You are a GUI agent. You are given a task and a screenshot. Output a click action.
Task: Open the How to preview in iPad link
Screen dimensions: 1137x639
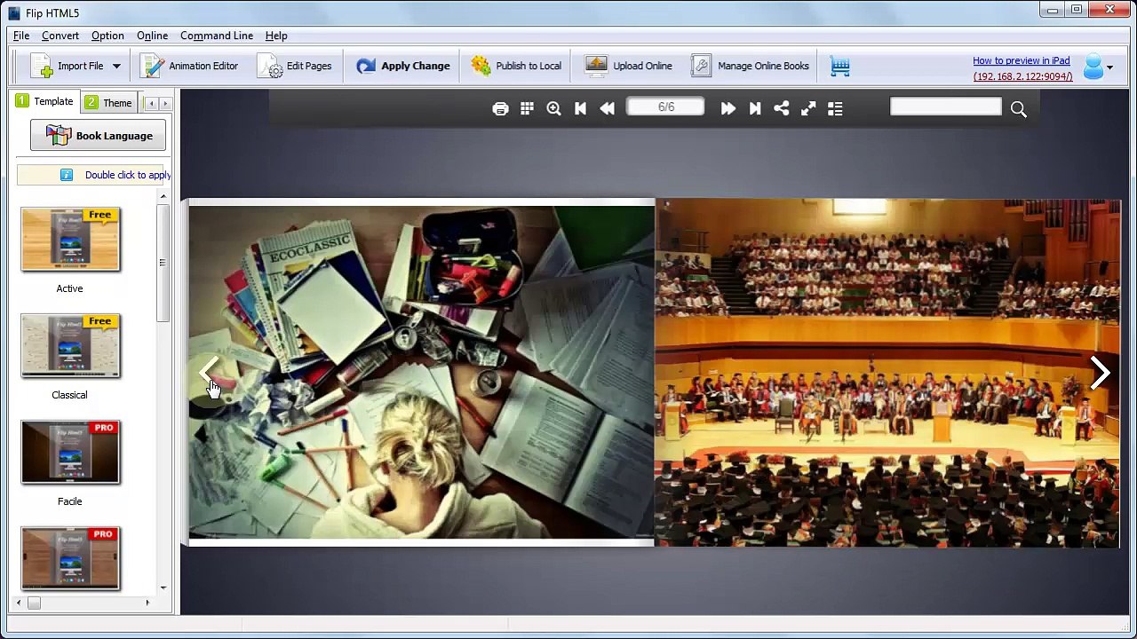pyautogui.click(x=1021, y=60)
